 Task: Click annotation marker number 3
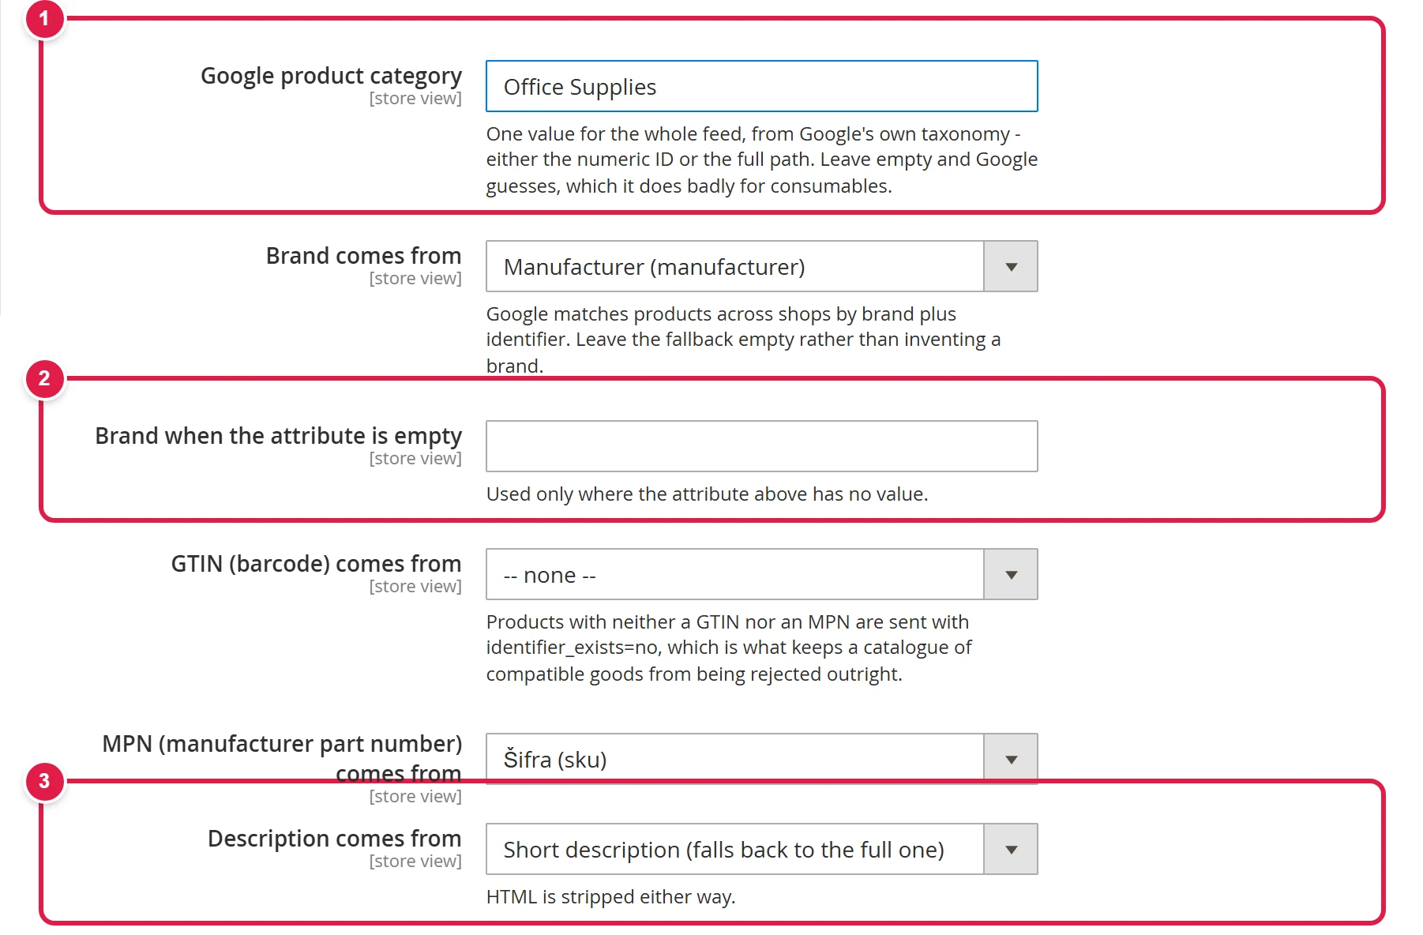(44, 781)
